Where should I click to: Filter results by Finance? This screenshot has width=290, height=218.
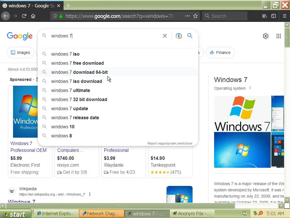220,53
